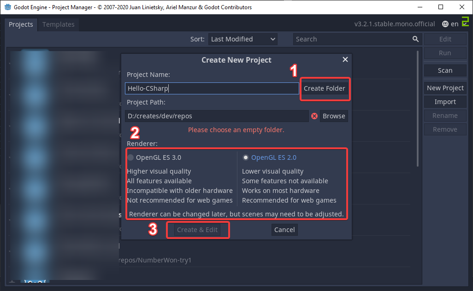
Task: Click the search magnifier icon
Action: pyautogui.click(x=415, y=39)
